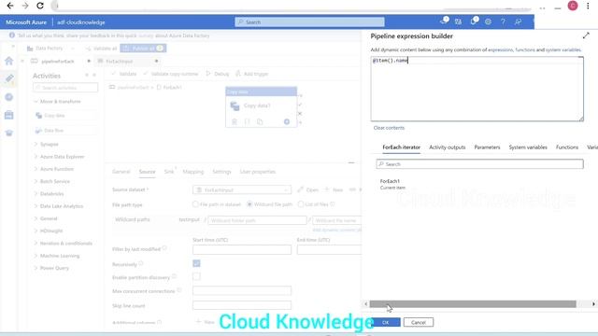
Task: Click the Debug button in pipeline toolbar
Action: click(x=218, y=74)
